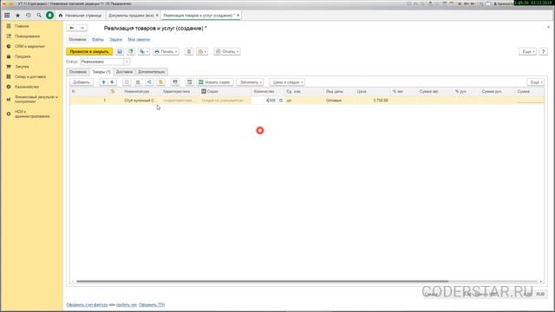Click the barcode search icon
Image resolution: width=555 pixels, height=312 pixels.
pyautogui.click(x=175, y=82)
